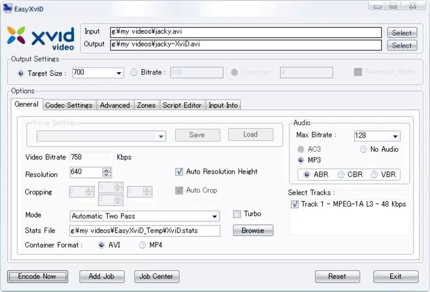Click the EasyXviD title bar app icon
Image resolution: width=430 pixels, height=292 pixels.
pyautogui.click(x=8, y=8)
